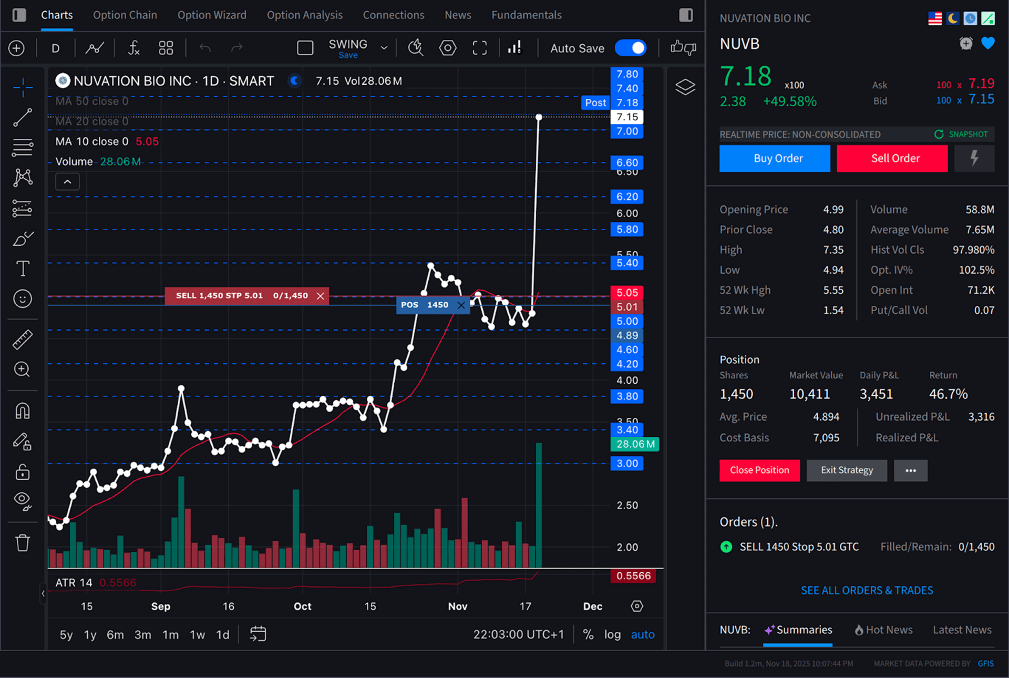
Task: Click the trash delete drawings icon
Action: tap(23, 542)
